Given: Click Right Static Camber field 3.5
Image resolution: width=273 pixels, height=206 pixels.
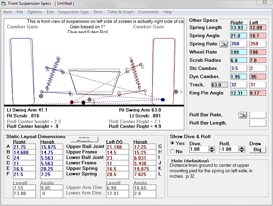Looking at the screenshot, I should 239,68.
